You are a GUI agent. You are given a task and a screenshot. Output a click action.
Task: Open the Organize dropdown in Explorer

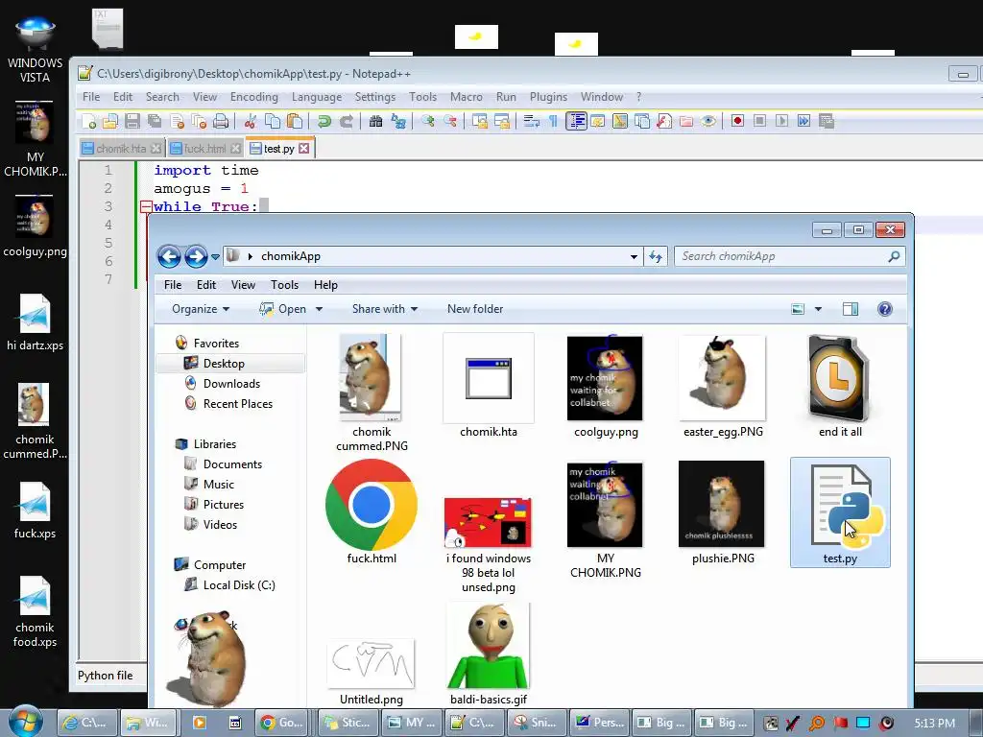(x=201, y=309)
